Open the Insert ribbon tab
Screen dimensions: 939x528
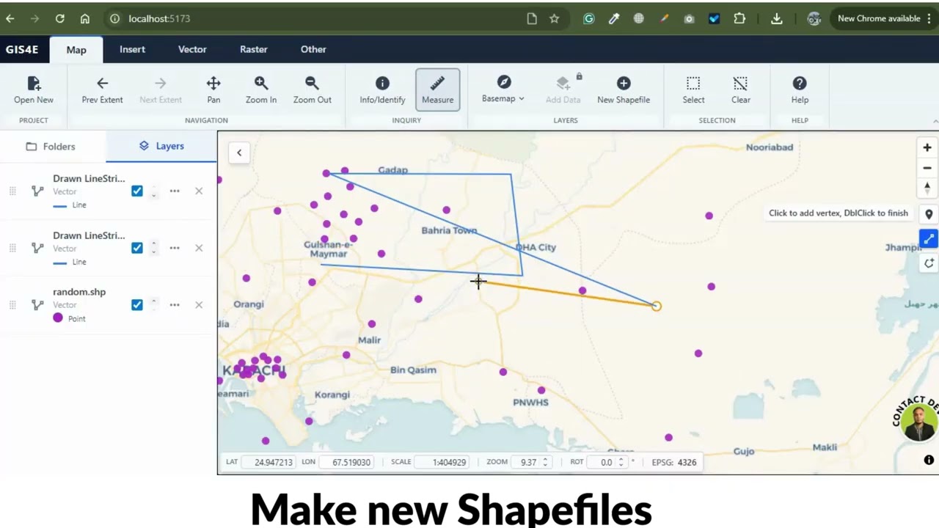coord(133,49)
